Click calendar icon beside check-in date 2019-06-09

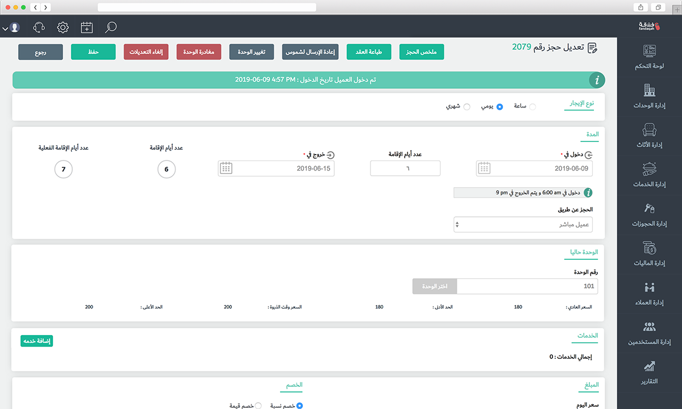tap(484, 168)
